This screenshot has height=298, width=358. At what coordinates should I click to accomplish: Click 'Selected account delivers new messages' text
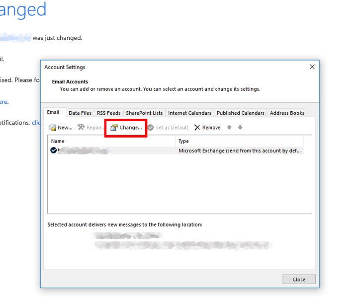coord(125,224)
